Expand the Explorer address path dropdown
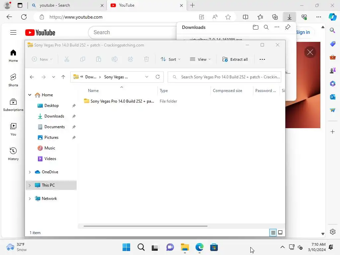Image resolution: width=340 pixels, height=255 pixels. pos(146,77)
